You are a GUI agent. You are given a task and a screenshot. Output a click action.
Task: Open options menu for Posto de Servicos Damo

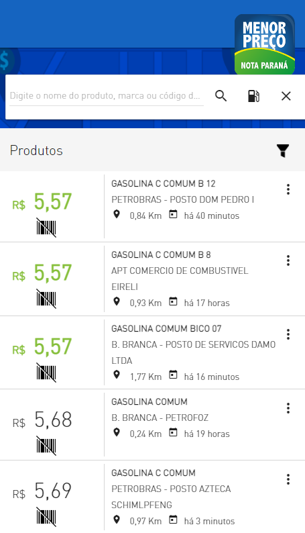click(x=288, y=334)
